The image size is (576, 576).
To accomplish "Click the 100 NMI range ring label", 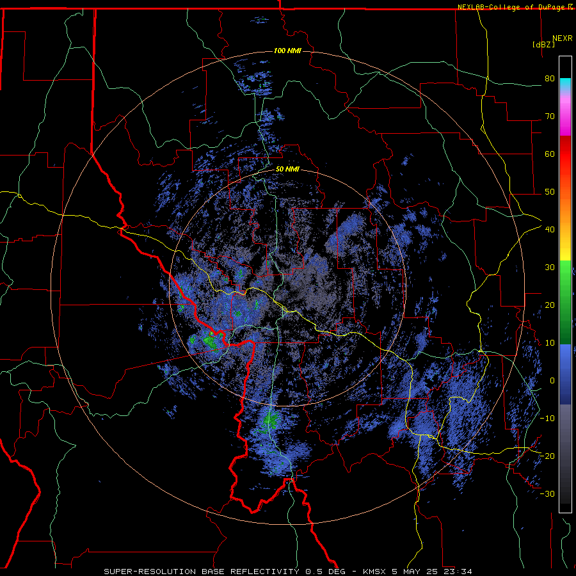I will click(x=287, y=51).
